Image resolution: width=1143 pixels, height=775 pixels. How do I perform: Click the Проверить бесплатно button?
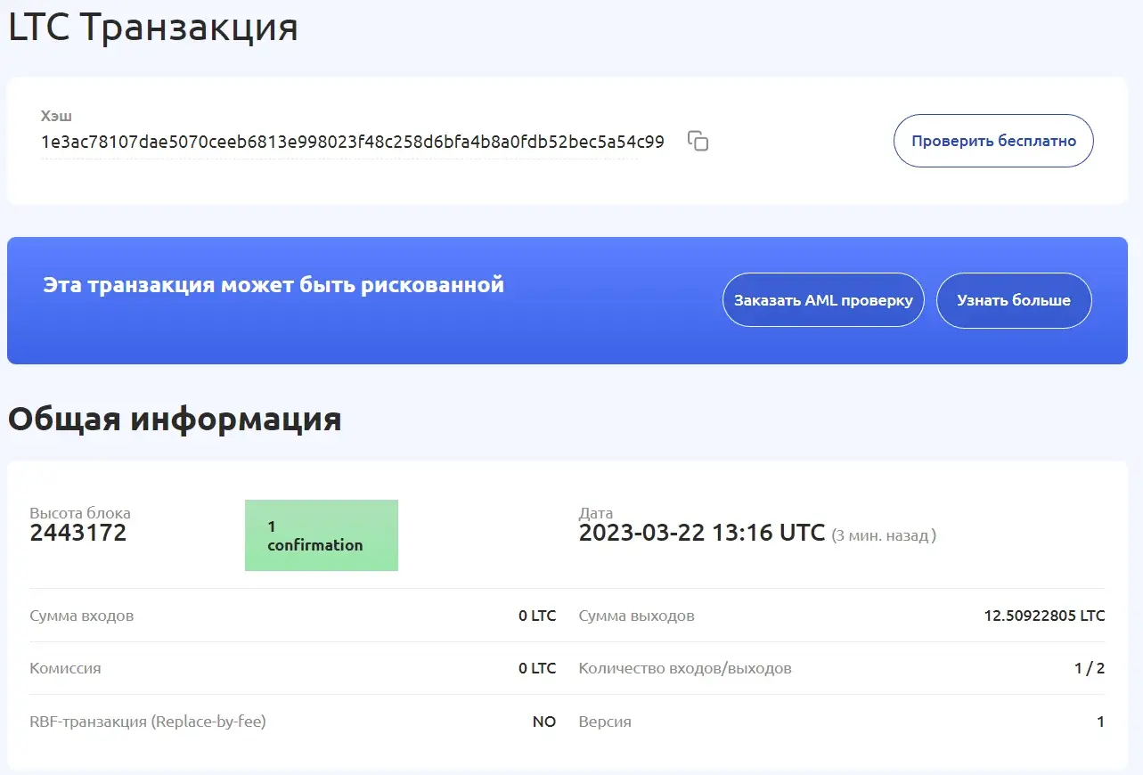[992, 140]
